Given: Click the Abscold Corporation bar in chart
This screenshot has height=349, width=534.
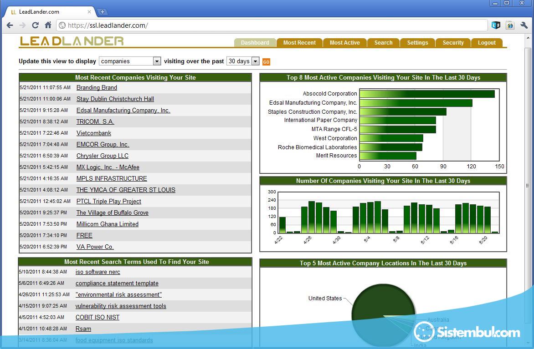Looking at the screenshot, I should click(x=426, y=94).
